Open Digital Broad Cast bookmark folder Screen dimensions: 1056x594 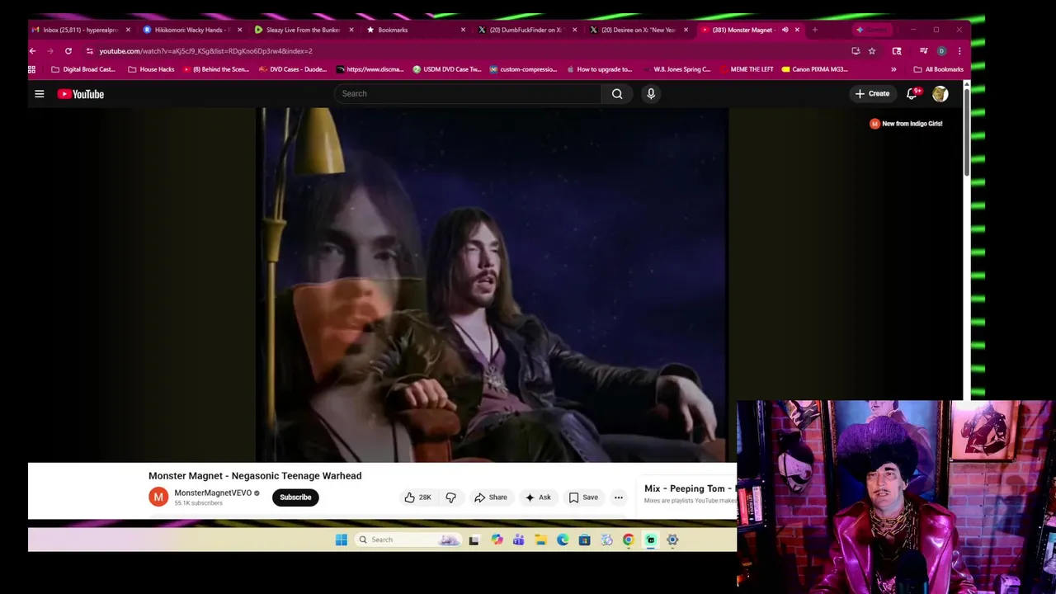(x=83, y=69)
